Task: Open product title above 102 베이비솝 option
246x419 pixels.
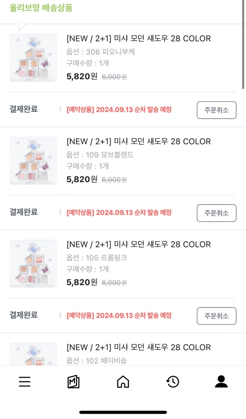Action: (x=138, y=347)
